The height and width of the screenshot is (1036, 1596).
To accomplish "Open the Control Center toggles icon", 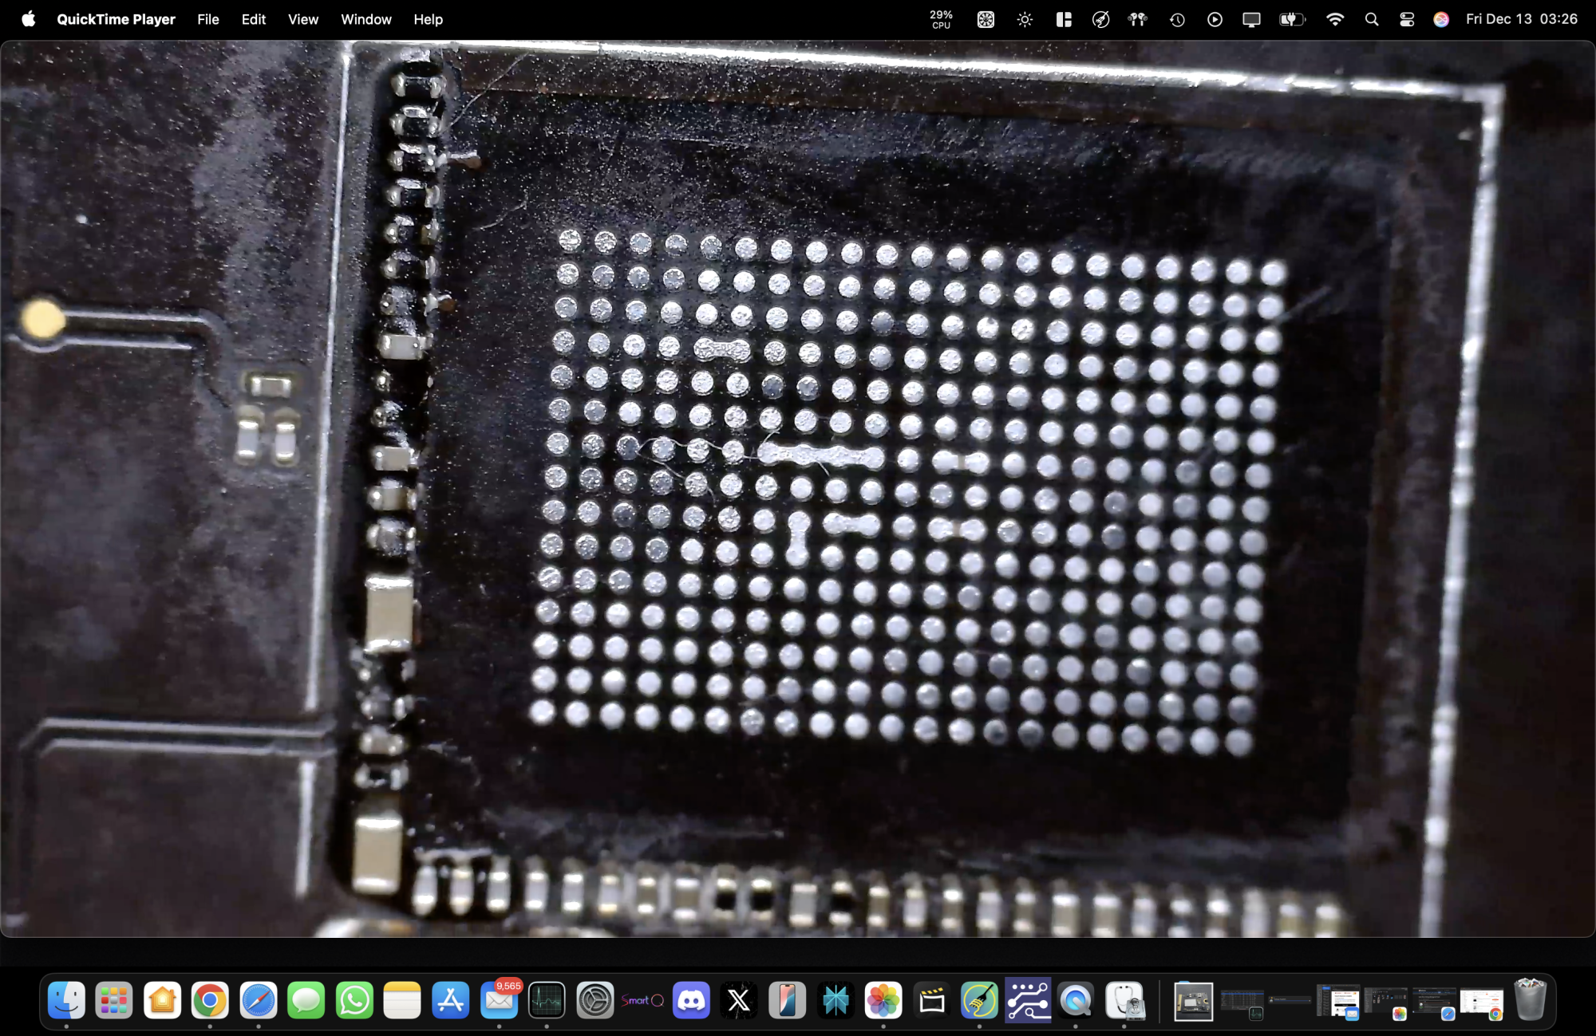I will pos(1407,19).
